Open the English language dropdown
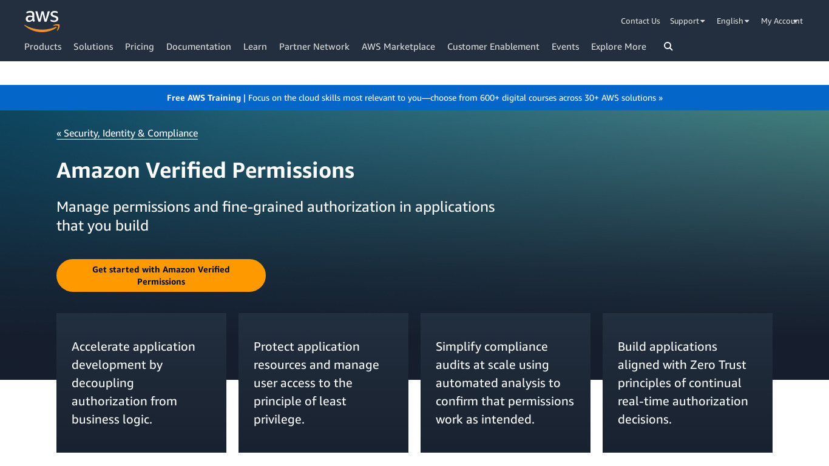 [x=733, y=21]
